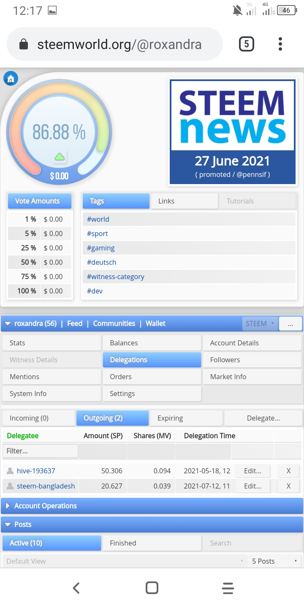Open the #sport tag
The height and width of the screenshot is (608, 304).
[x=97, y=233]
